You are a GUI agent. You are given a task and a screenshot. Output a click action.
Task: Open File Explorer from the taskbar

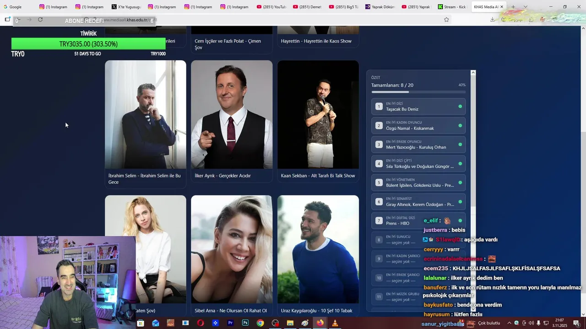[x=290, y=323]
